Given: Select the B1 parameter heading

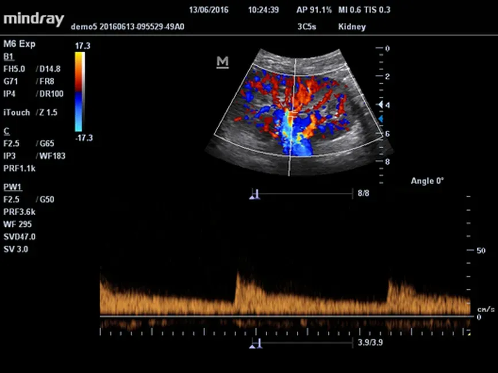Looking at the screenshot, I should (8, 56).
